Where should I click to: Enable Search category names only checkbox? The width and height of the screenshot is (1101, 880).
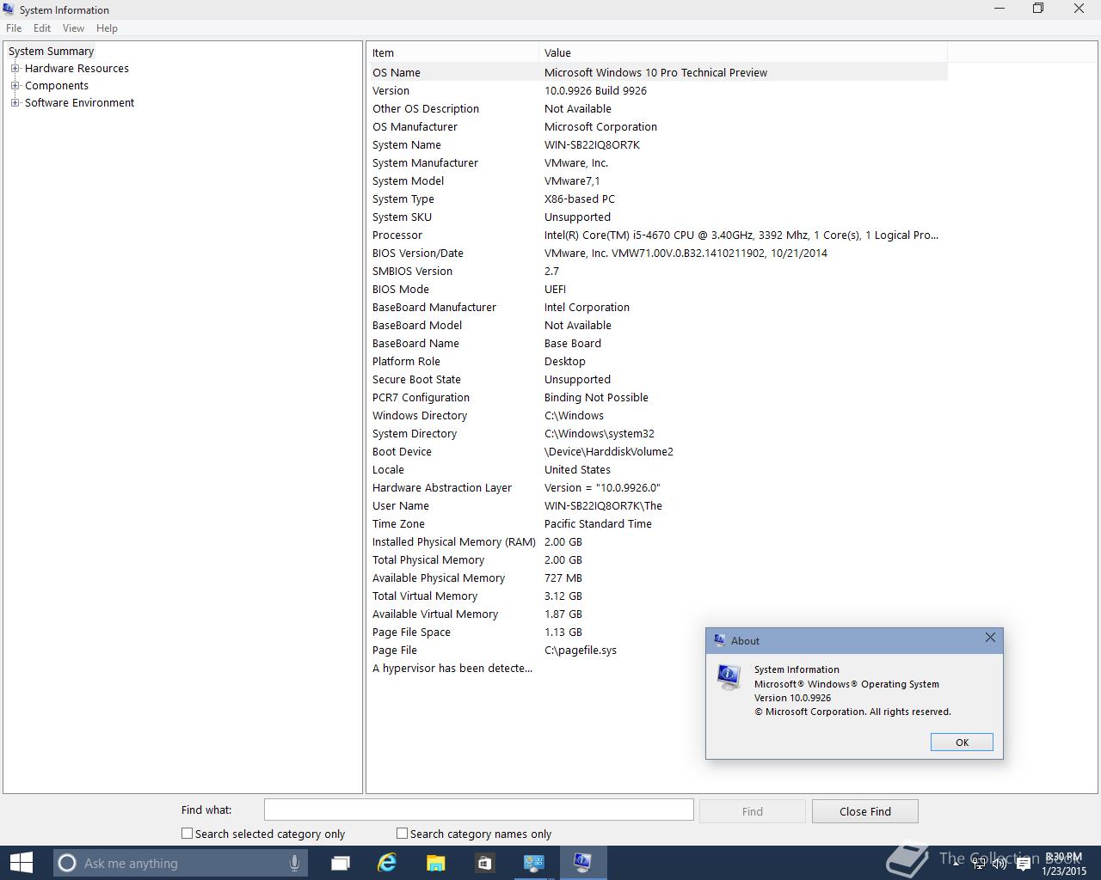(x=402, y=833)
